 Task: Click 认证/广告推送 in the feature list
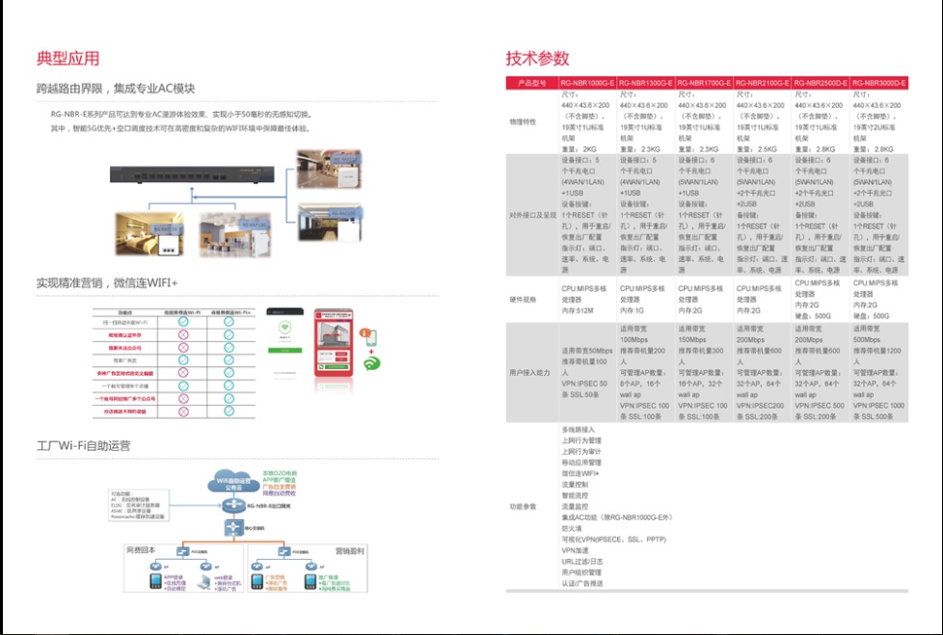(582, 583)
